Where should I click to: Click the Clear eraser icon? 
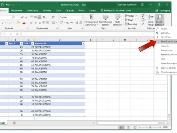pyautogui.click(x=143, y=24)
